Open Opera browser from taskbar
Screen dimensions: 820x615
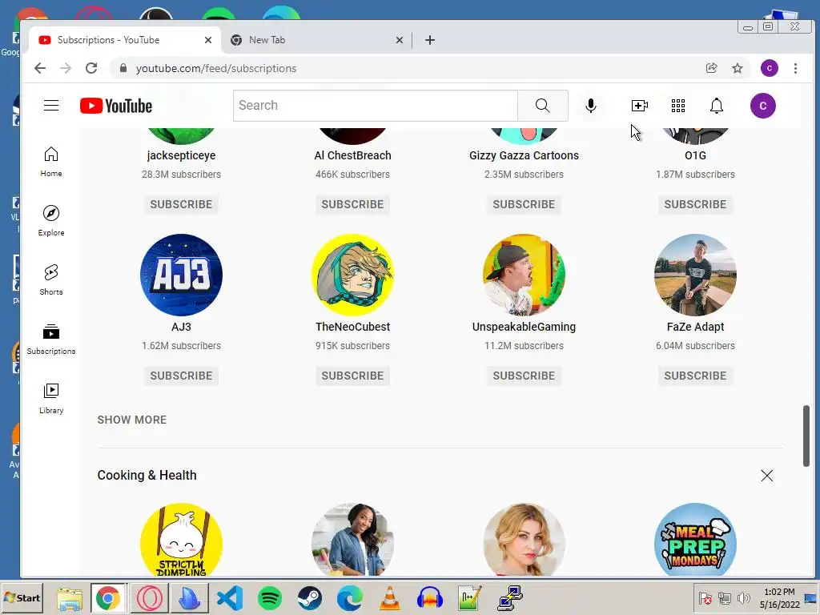(x=150, y=597)
